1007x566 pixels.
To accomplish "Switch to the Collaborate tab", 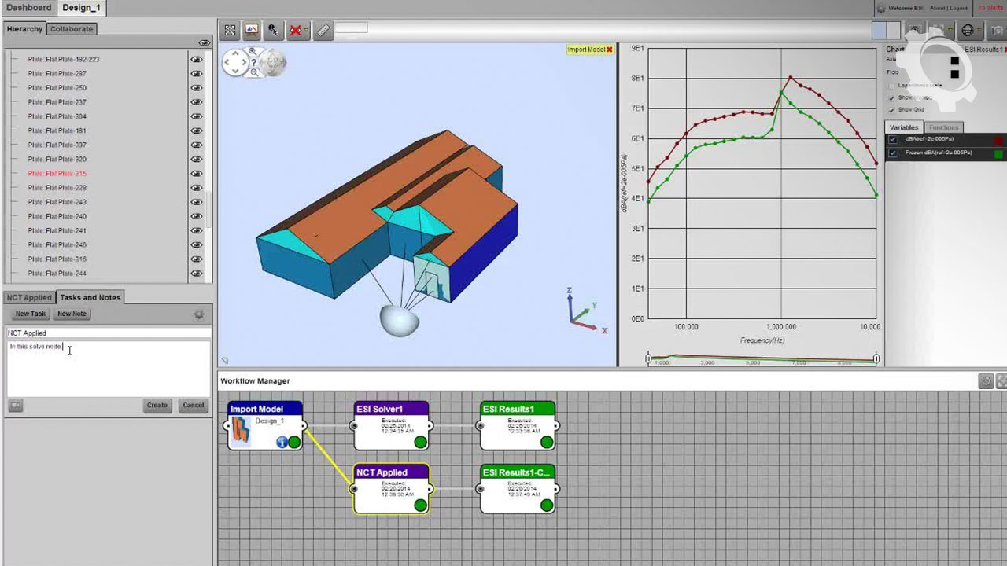I will tap(72, 29).
